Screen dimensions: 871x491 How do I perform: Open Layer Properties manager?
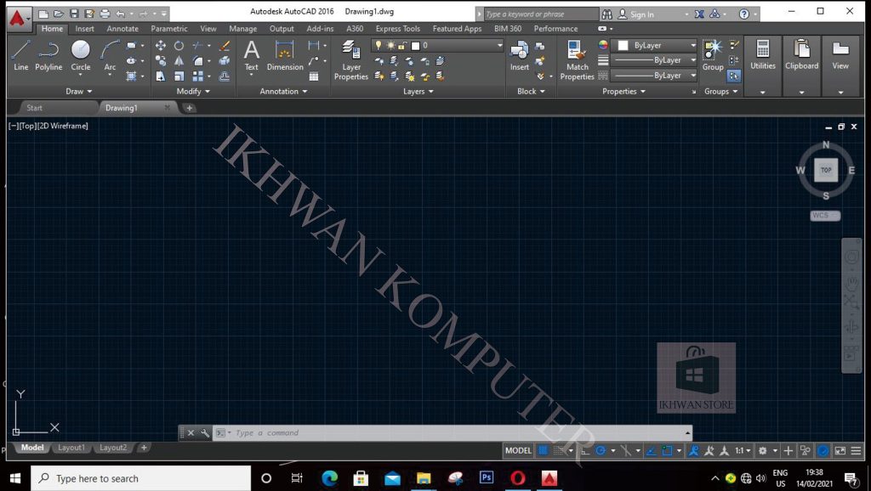pyautogui.click(x=351, y=60)
